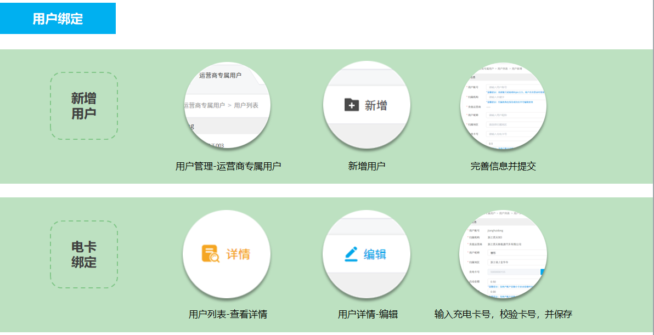Click the 完善信息并提交 caption
Viewport: 654px width, 335px height.
503,166
